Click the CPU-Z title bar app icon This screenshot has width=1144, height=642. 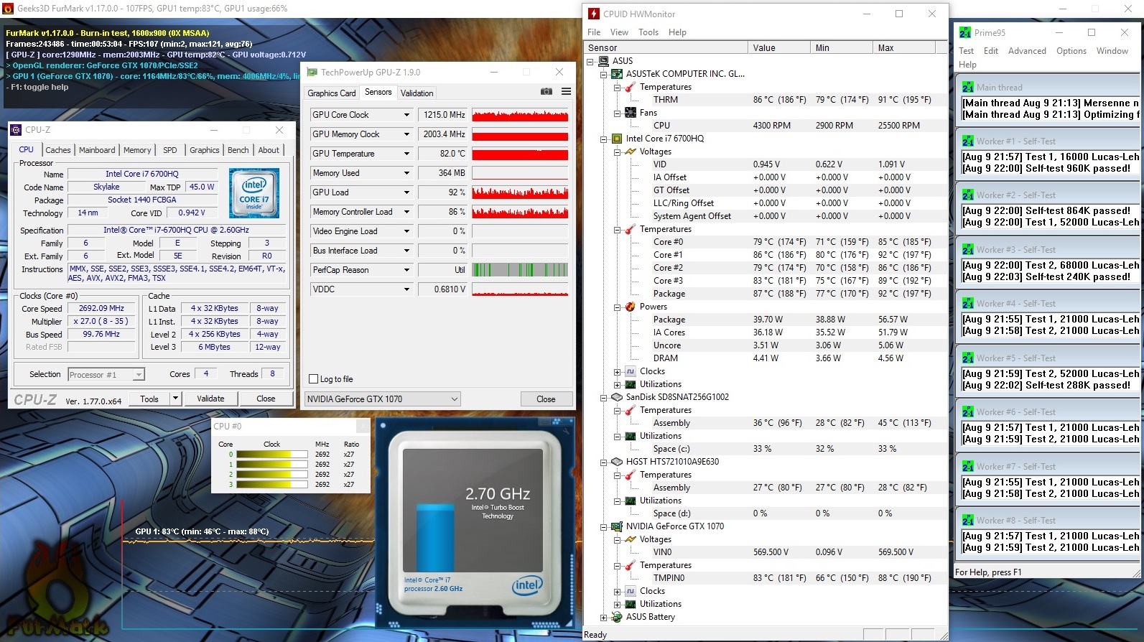[x=17, y=130]
